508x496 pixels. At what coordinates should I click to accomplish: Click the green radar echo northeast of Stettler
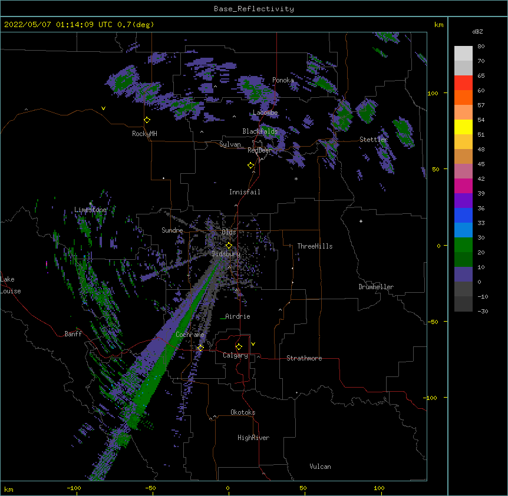[x=404, y=132]
